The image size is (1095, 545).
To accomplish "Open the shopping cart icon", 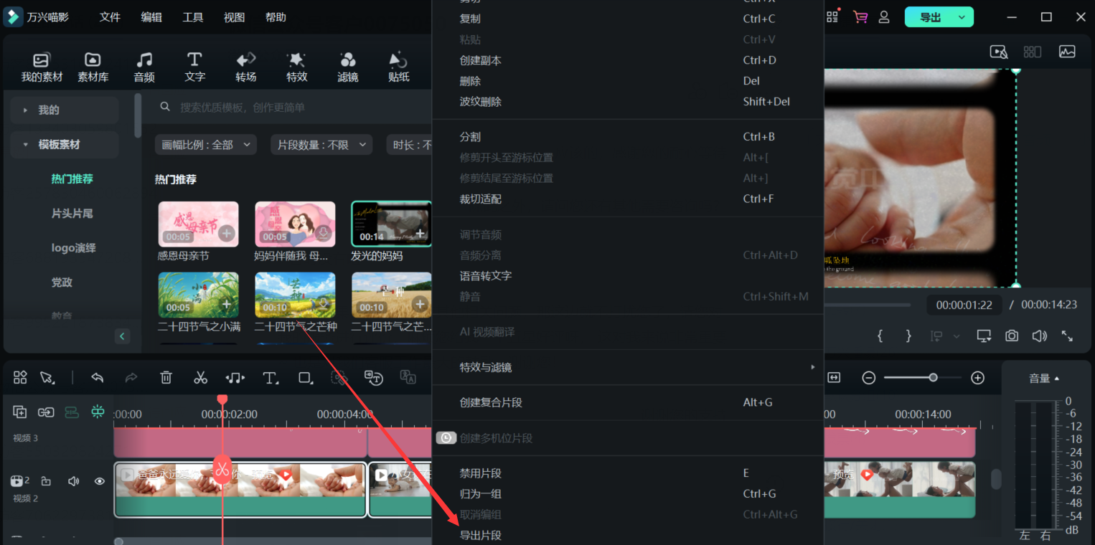I will (860, 16).
